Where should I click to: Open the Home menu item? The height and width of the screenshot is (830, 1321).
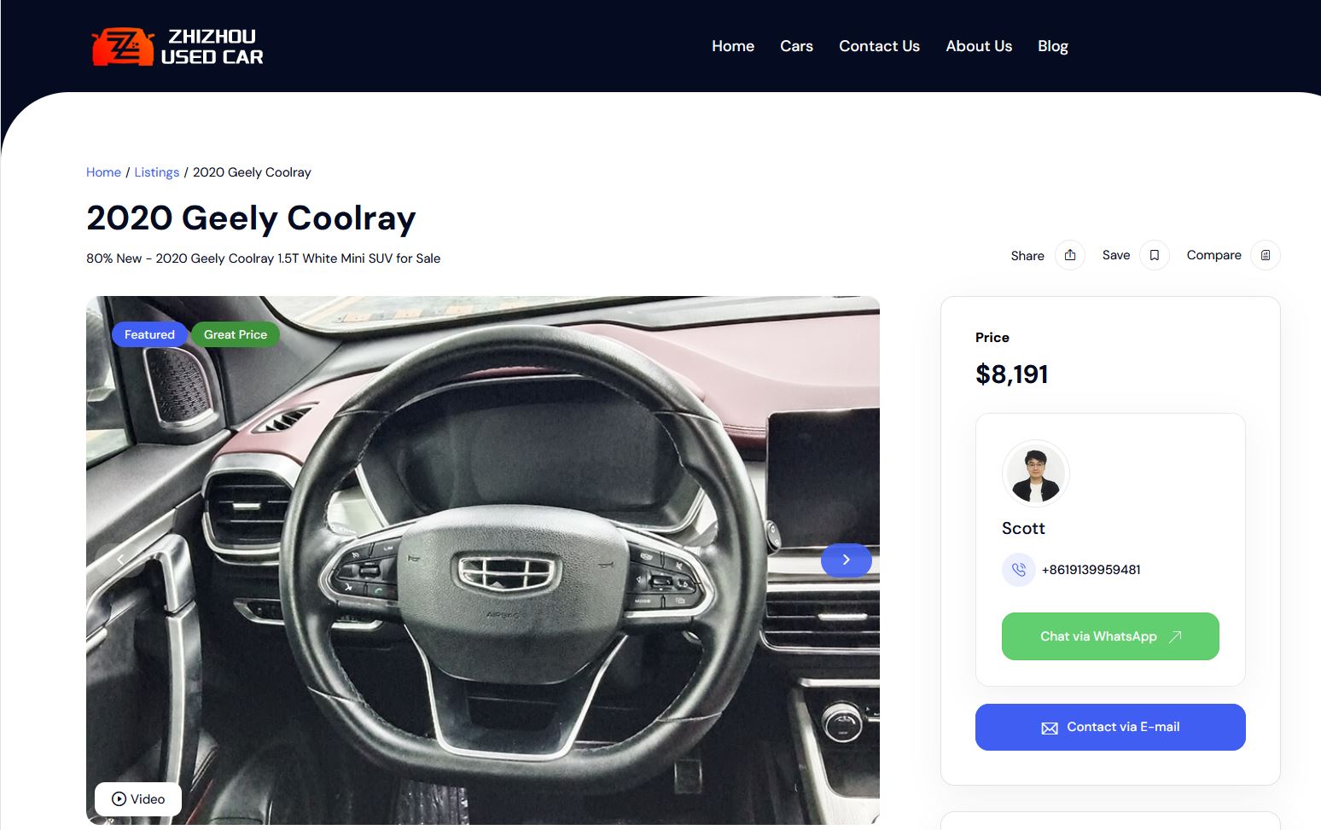coord(733,46)
